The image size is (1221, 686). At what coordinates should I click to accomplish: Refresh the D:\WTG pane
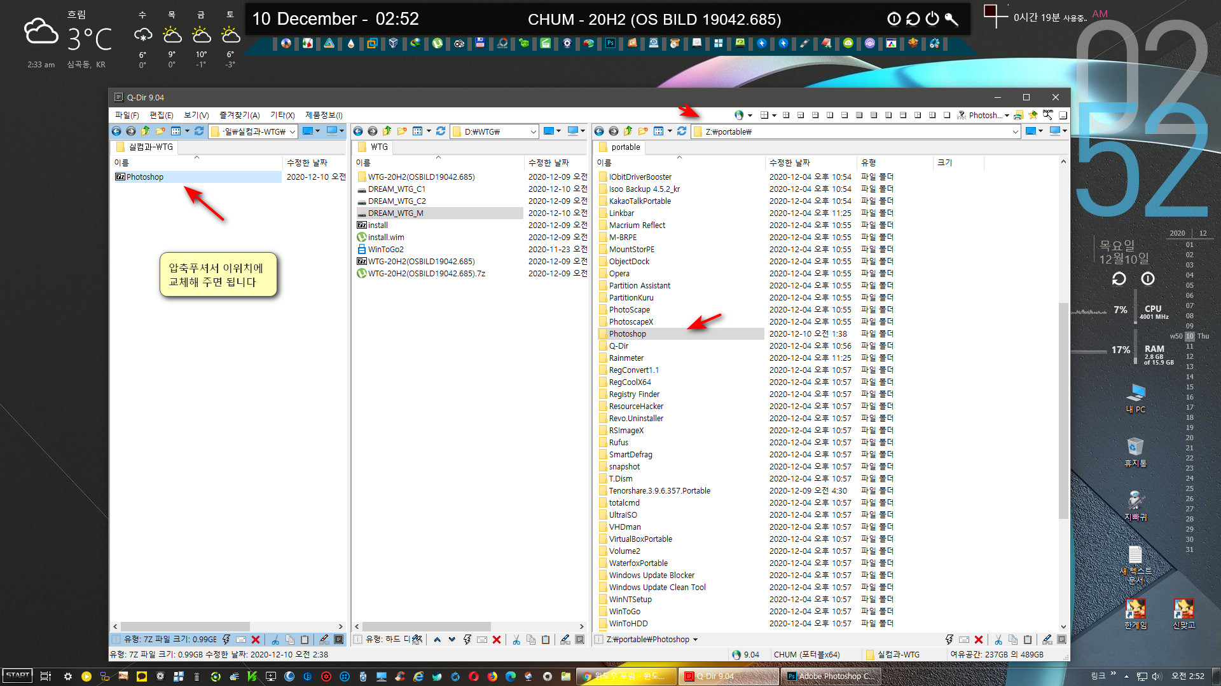click(x=441, y=131)
